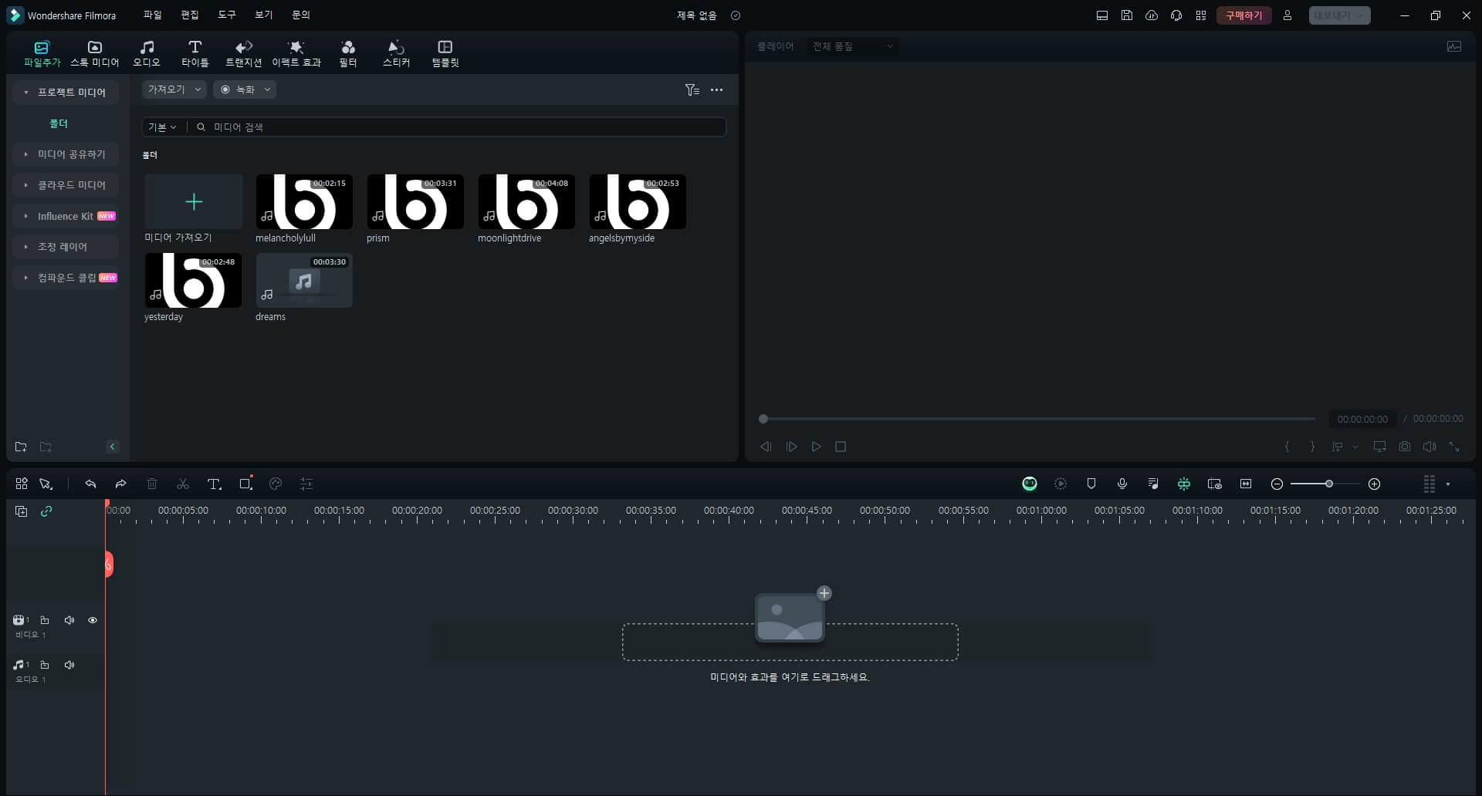The height and width of the screenshot is (796, 1482).
Task: Adjust the player volume icon
Action: pos(1430,447)
